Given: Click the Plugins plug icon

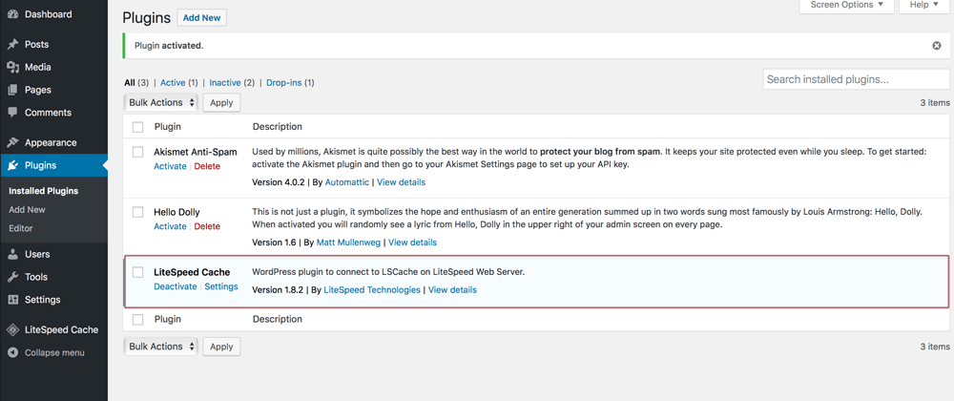Looking at the screenshot, I should point(12,165).
